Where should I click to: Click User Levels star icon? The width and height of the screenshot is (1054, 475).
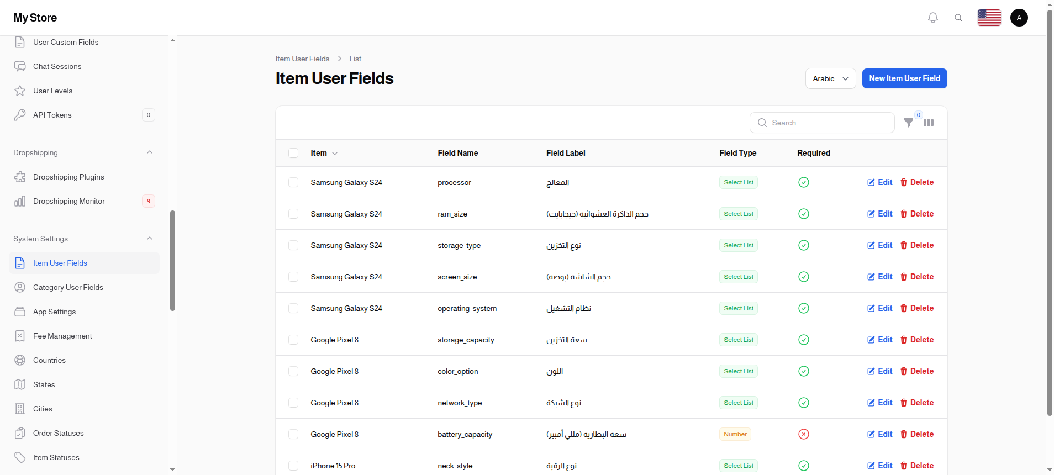[20, 91]
